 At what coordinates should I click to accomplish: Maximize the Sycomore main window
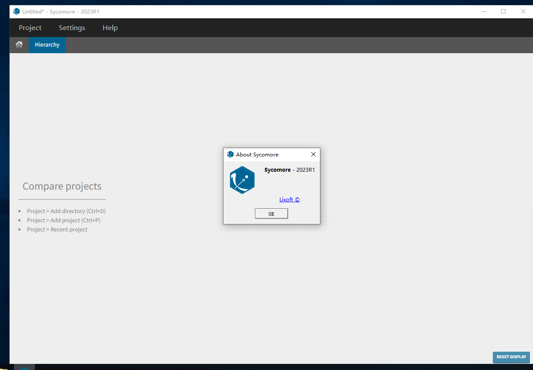click(x=503, y=12)
